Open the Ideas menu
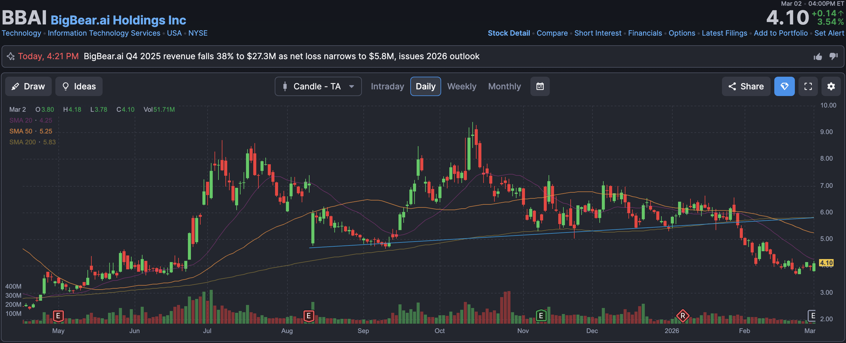 pyautogui.click(x=79, y=86)
